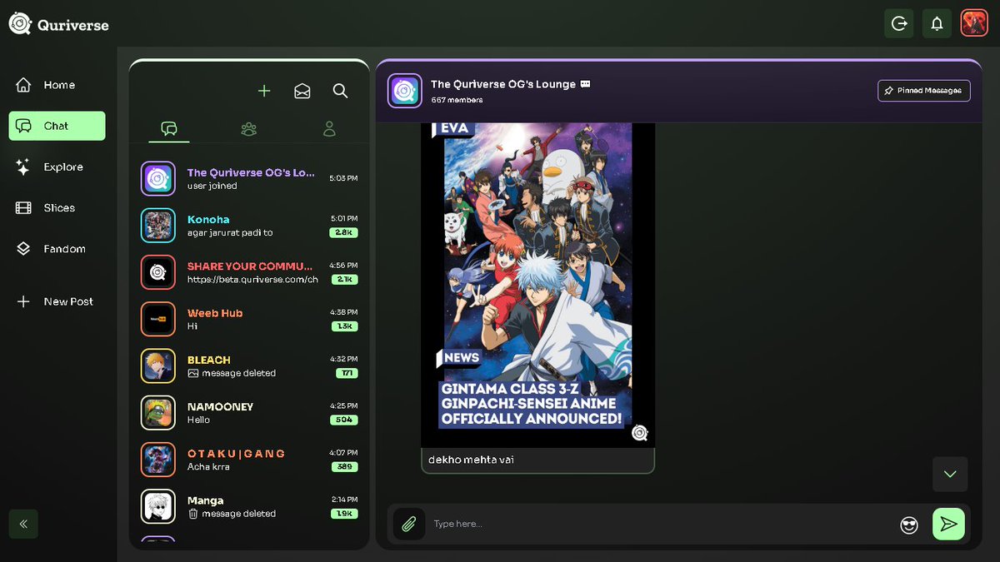Click the group options icon beside title
The height and width of the screenshot is (562, 1000).
click(585, 84)
